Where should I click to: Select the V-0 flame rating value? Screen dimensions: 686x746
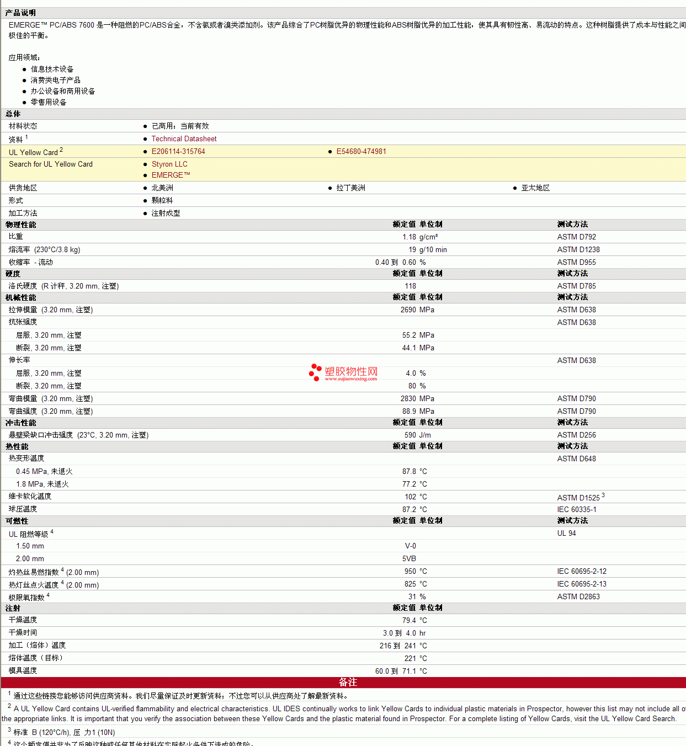click(411, 546)
